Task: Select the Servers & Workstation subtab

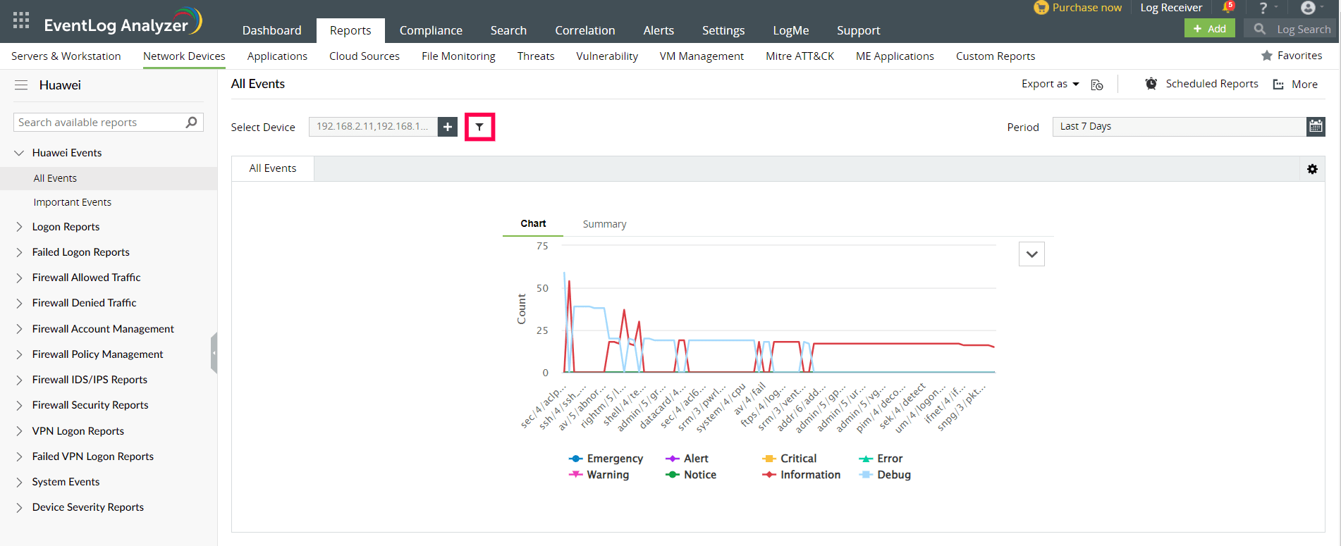Action: click(x=66, y=56)
